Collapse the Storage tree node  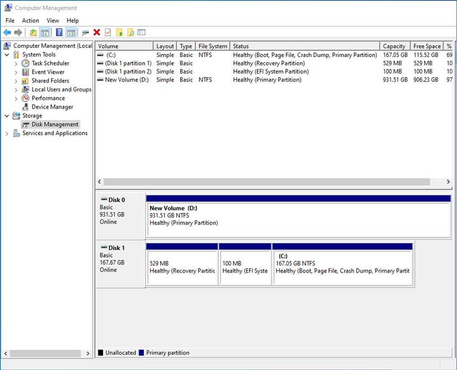(x=7, y=116)
